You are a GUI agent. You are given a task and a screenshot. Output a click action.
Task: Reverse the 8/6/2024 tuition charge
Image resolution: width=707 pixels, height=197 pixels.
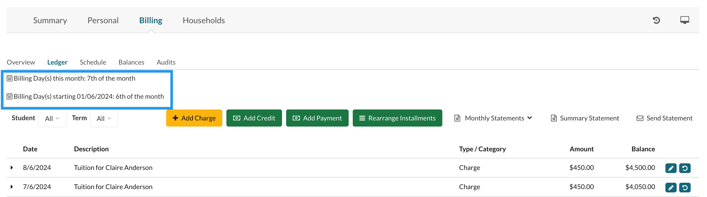pyautogui.click(x=685, y=168)
